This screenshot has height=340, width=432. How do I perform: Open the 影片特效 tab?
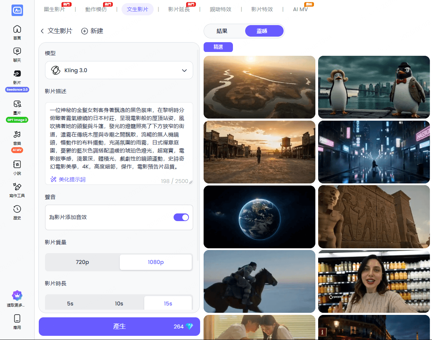tap(262, 9)
